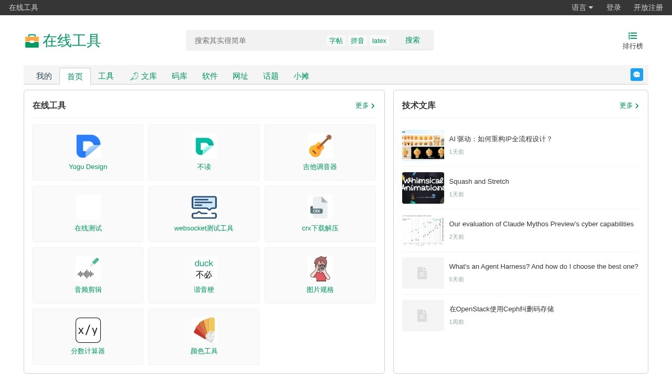672x378 pixels.
Task: Open the 图片规格 image specs tool
Action: [x=320, y=275]
